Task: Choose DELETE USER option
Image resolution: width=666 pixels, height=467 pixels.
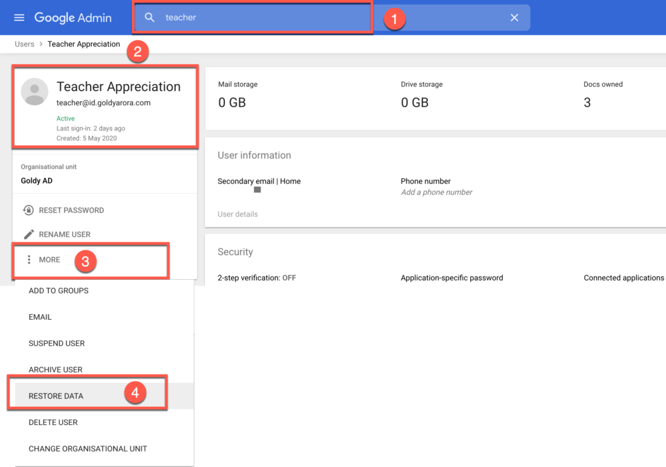Action: [x=105, y=422]
